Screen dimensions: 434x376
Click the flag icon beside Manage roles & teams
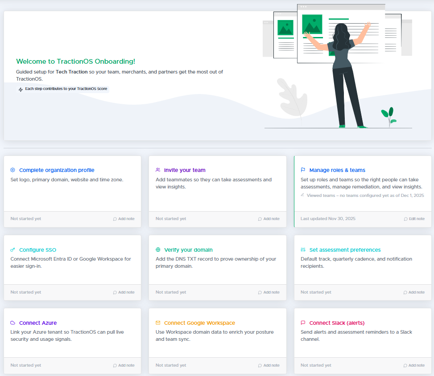point(303,170)
